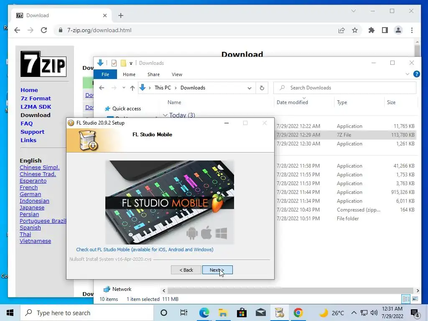Close the Download tab in Chrome
The height and width of the screenshot is (321, 428).
point(105,15)
